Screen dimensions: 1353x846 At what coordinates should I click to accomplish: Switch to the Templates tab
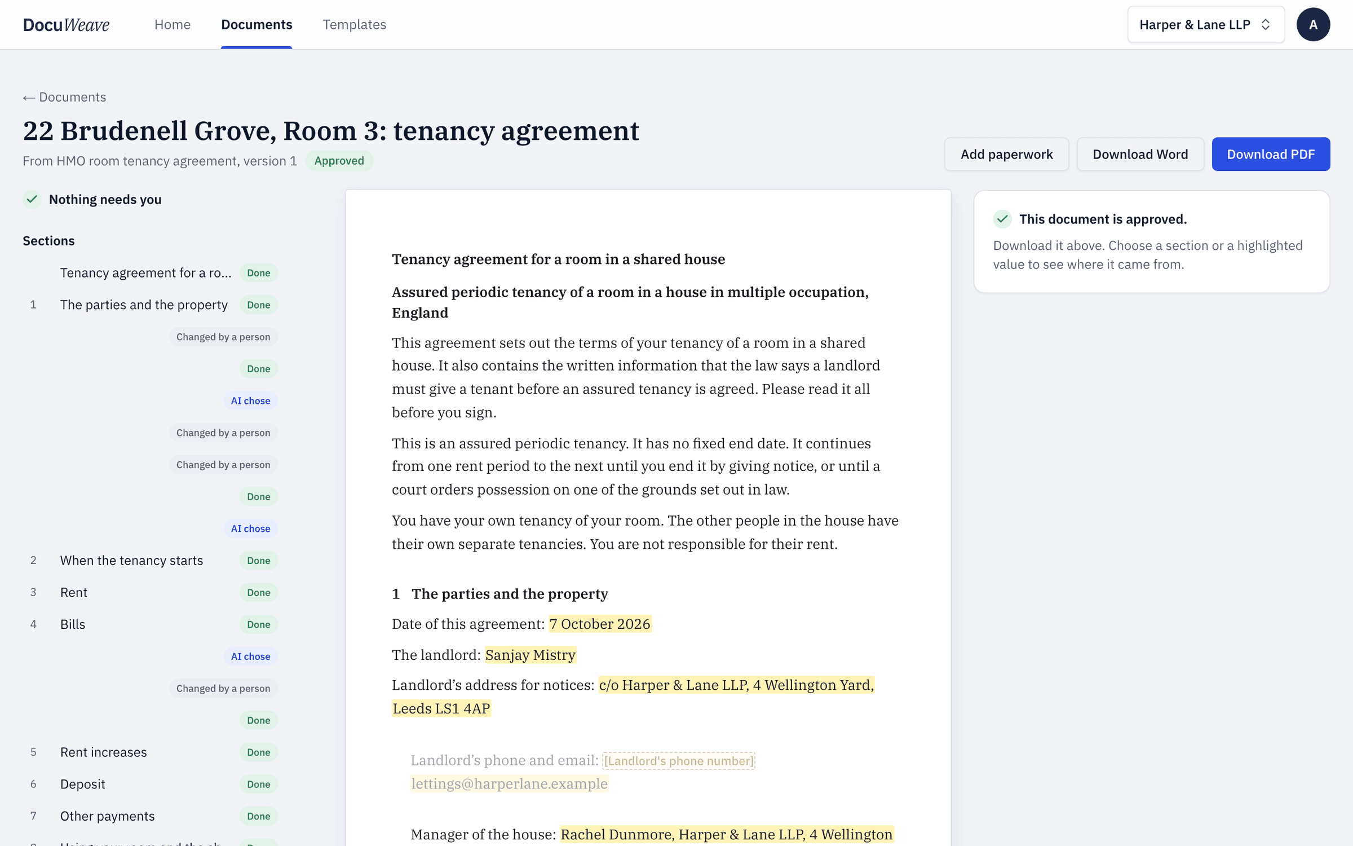click(354, 24)
